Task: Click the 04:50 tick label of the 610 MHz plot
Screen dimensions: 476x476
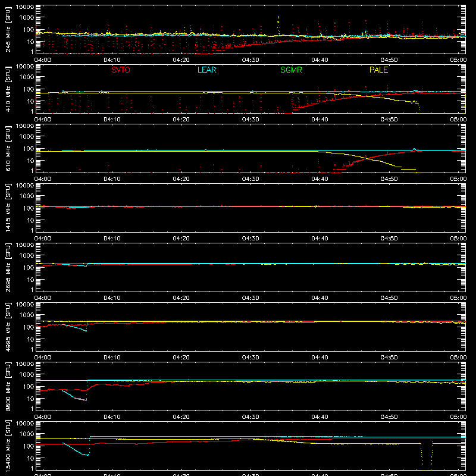Action: (x=389, y=179)
